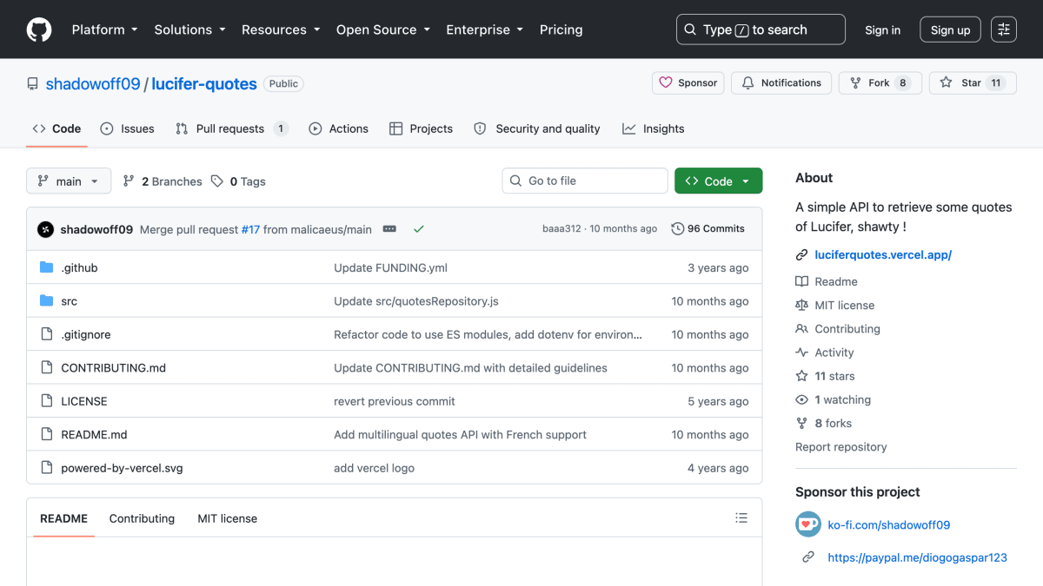Click the star icon beside 11 stars
This screenshot has height=586, width=1043.
point(801,376)
